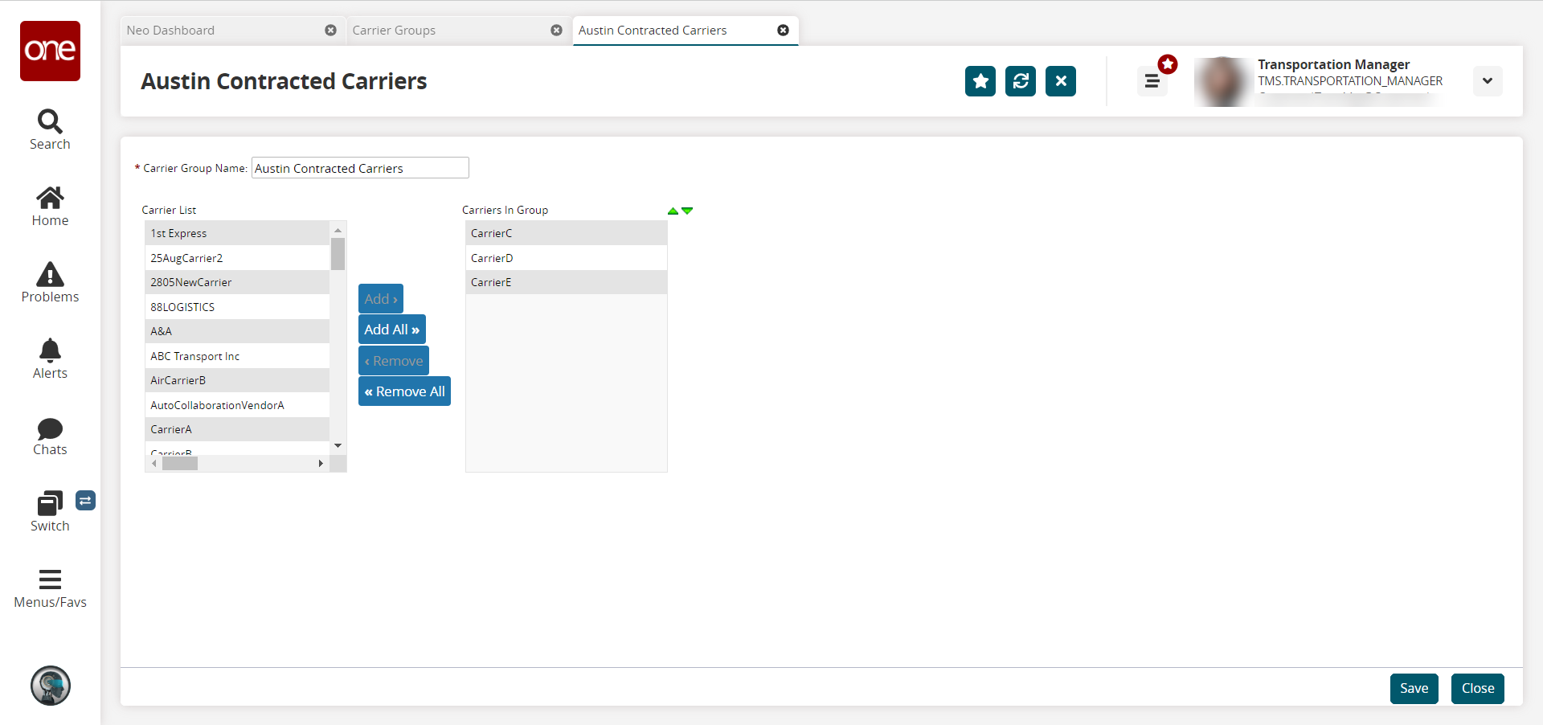Click the user profile photo
The image size is (1543, 725).
click(x=1222, y=81)
